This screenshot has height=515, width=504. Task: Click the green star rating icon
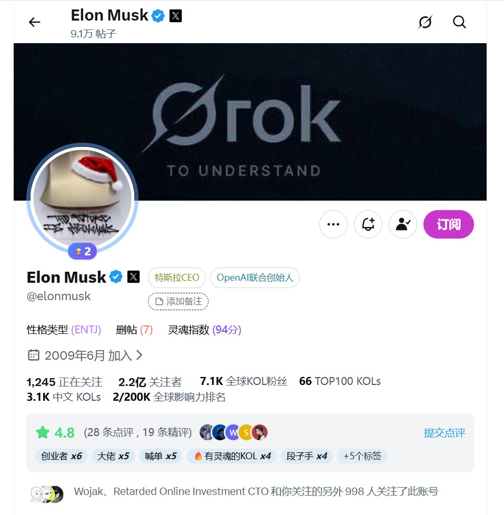click(43, 432)
